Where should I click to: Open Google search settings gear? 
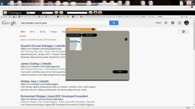coord(183,31)
